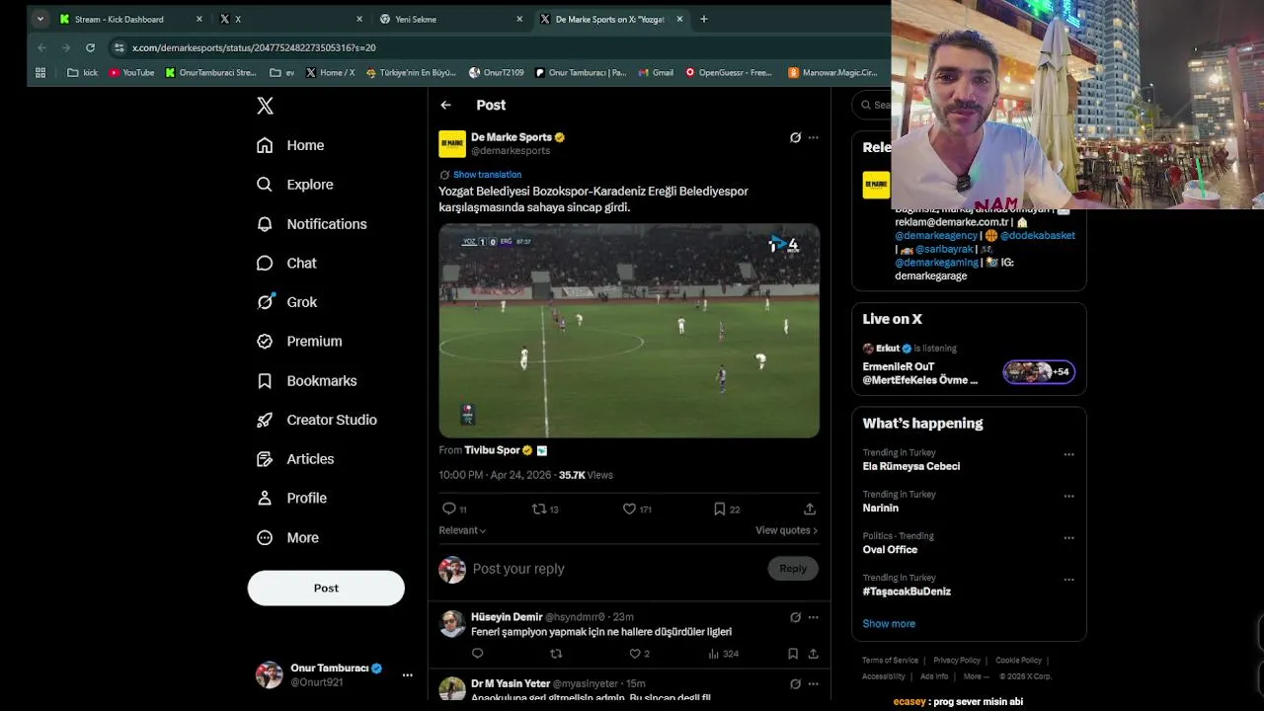Viewport: 1264px width, 711px height.
Task: Click Grok icon on Dr M Yasin Yeter reply
Action: [795, 683]
